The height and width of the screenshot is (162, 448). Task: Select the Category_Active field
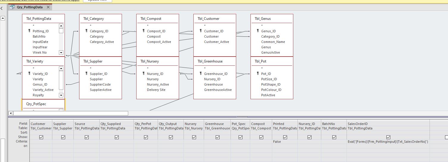102,42
